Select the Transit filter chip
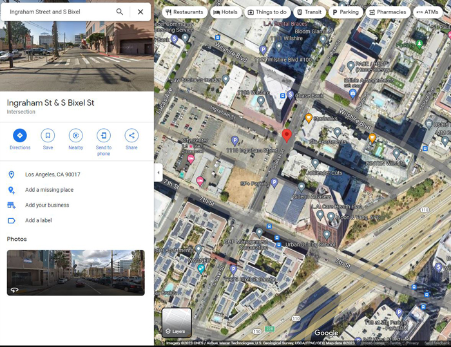 tap(309, 12)
